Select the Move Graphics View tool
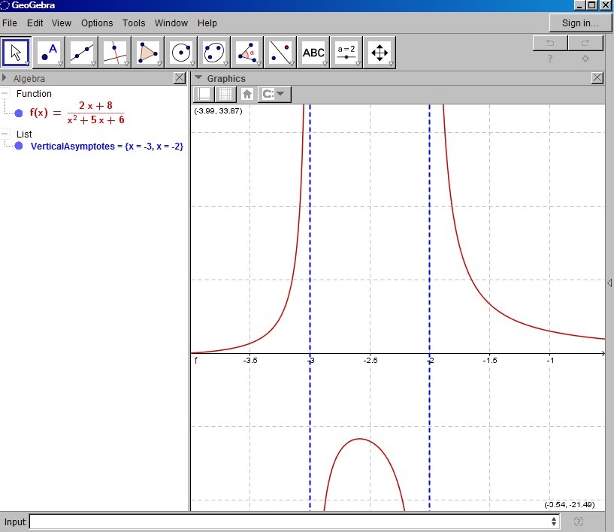The width and height of the screenshot is (614, 532). click(379, 52)
